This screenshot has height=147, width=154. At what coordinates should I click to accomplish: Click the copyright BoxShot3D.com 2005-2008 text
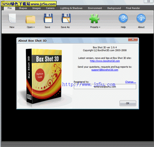[x=105, y=50]
